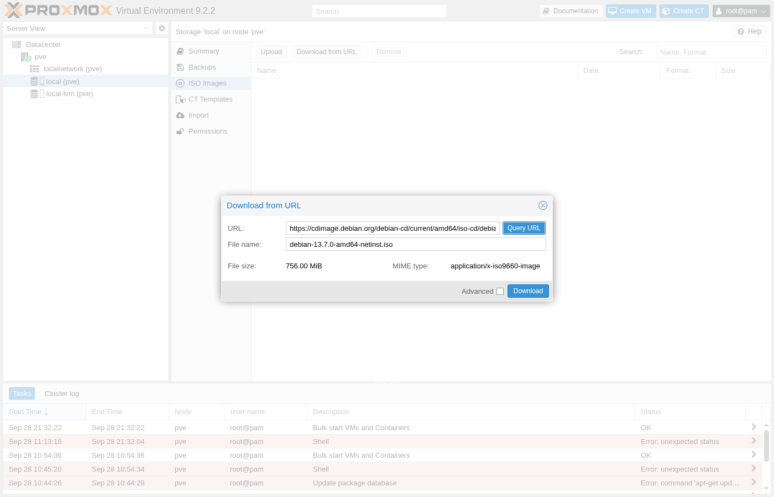The image size is (774, 497).
Task: Focus the top search field
Action: (379, 11)
